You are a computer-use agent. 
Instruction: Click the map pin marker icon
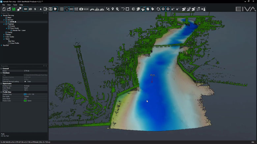113,9
